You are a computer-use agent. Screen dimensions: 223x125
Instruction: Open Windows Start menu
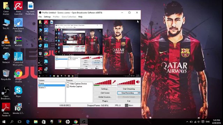pos(4,122)
